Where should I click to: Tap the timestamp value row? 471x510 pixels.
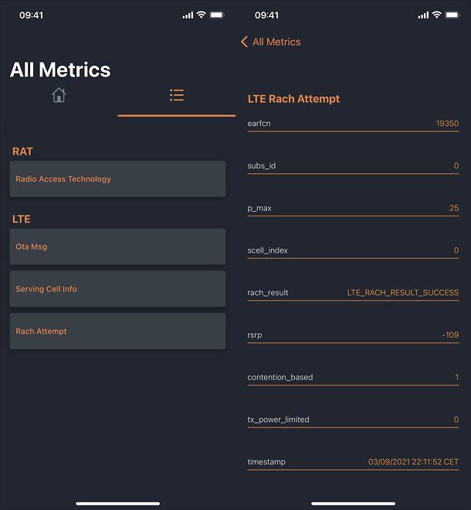(x=353, y=462)
